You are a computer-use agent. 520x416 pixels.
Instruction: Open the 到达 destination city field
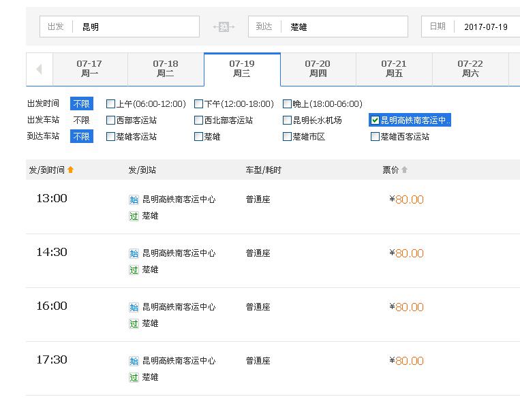pyautogui.click(x=328, y=27)
